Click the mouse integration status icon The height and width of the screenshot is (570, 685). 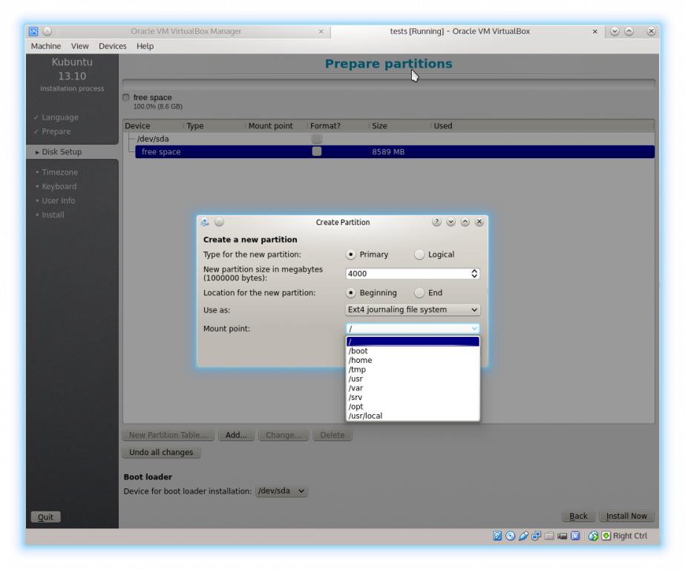[x=594, y=536]
